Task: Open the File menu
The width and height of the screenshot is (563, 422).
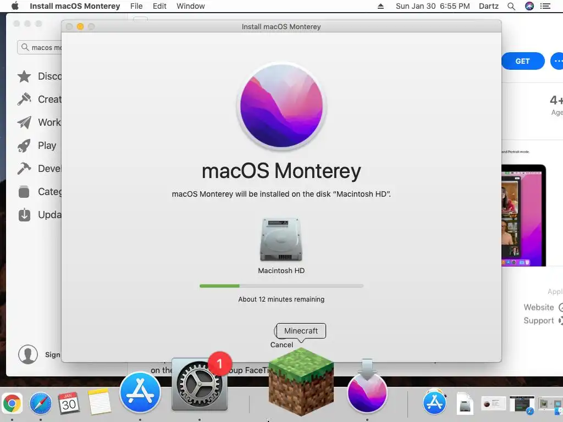Action: click(x=136, y=6)
